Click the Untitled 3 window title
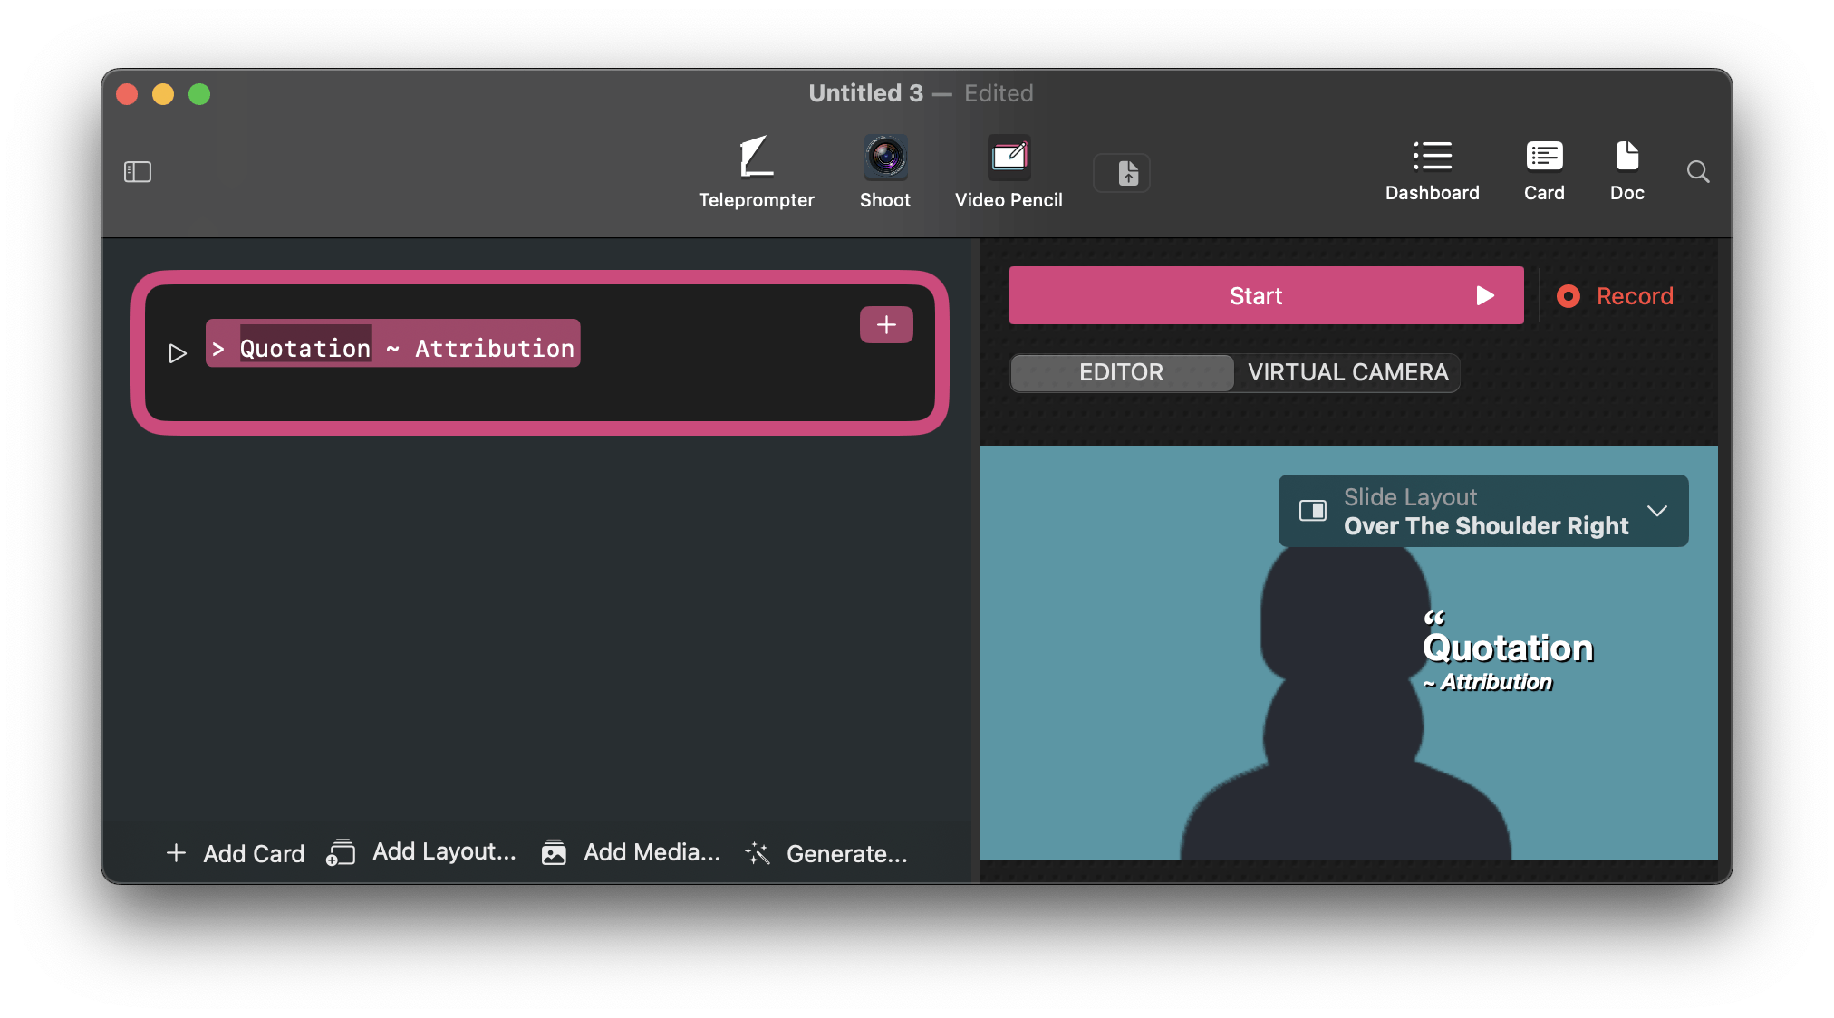Image resolution: width=1834 pixels, height=1018 pixels. 866,93
